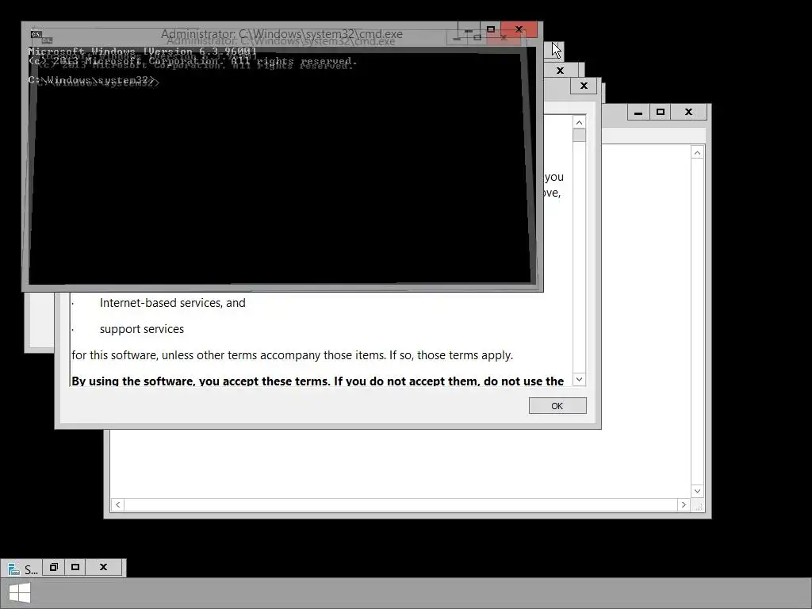Click OK in the license terms dialog

(557, 406)
